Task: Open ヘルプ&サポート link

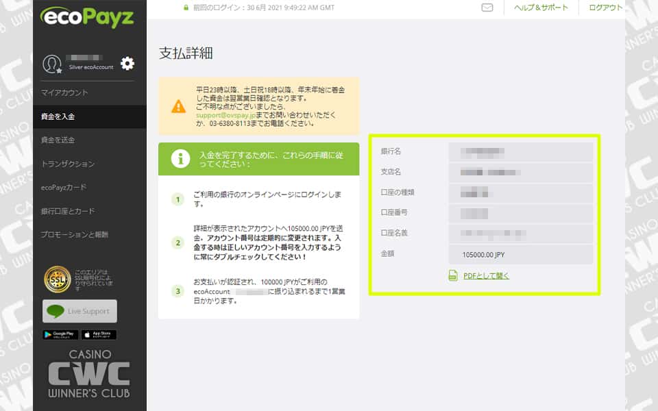Action: (541, 8)
